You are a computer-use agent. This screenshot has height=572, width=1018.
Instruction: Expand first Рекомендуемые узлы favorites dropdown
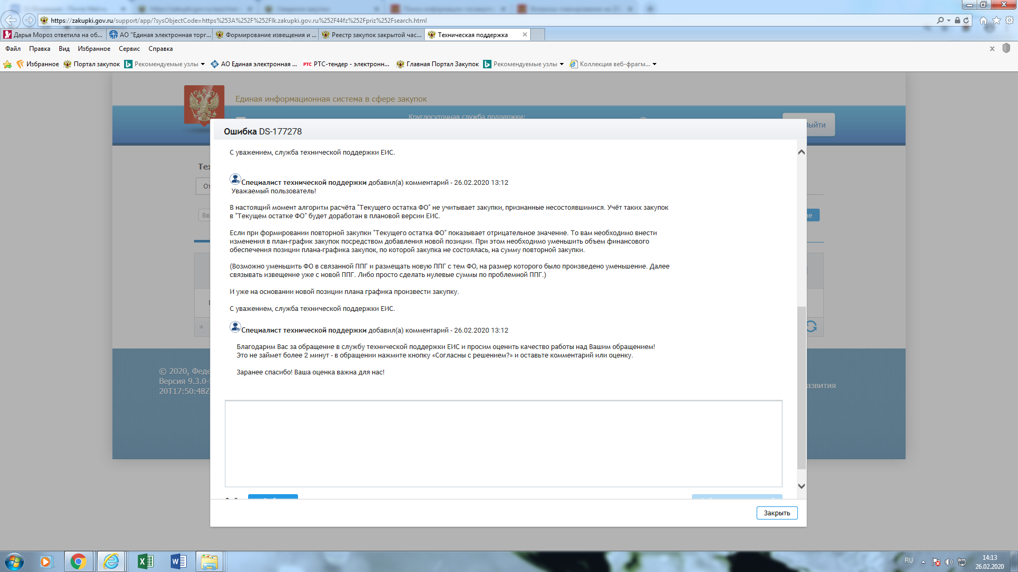(203, 64)
